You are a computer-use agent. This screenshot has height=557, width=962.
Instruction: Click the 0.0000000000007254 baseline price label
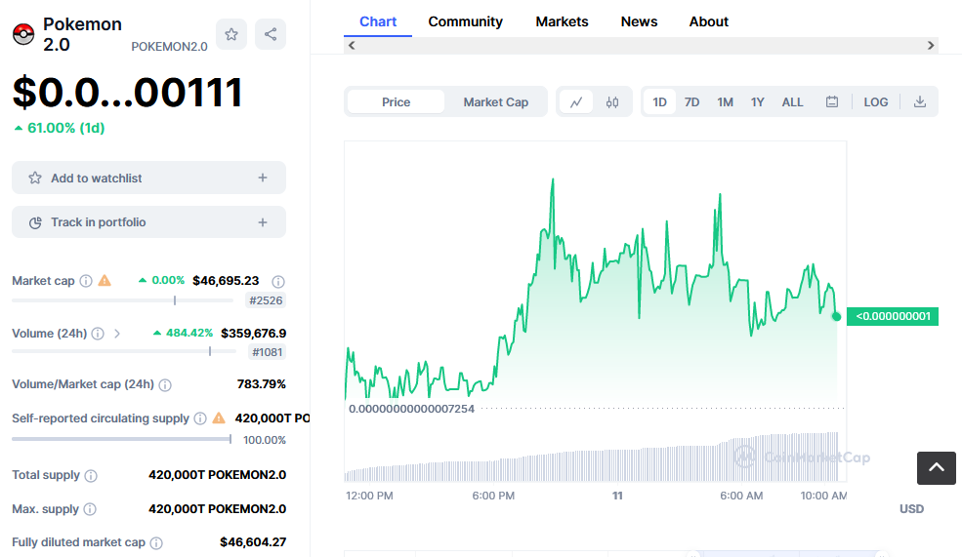412,409
